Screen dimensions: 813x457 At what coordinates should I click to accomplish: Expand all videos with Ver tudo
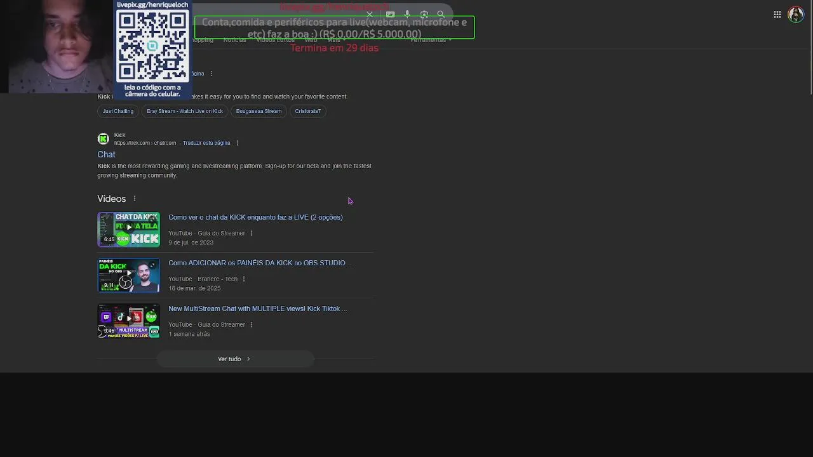(235, 359)
